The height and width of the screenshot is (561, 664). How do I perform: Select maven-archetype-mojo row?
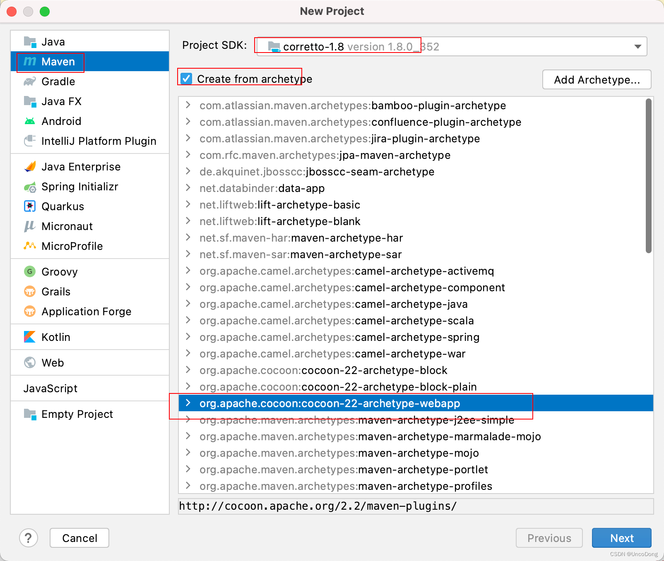[x=416, y=453]
